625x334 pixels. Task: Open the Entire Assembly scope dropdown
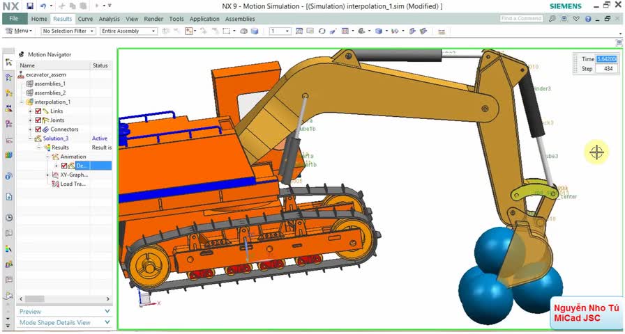[x=129, y=31]
